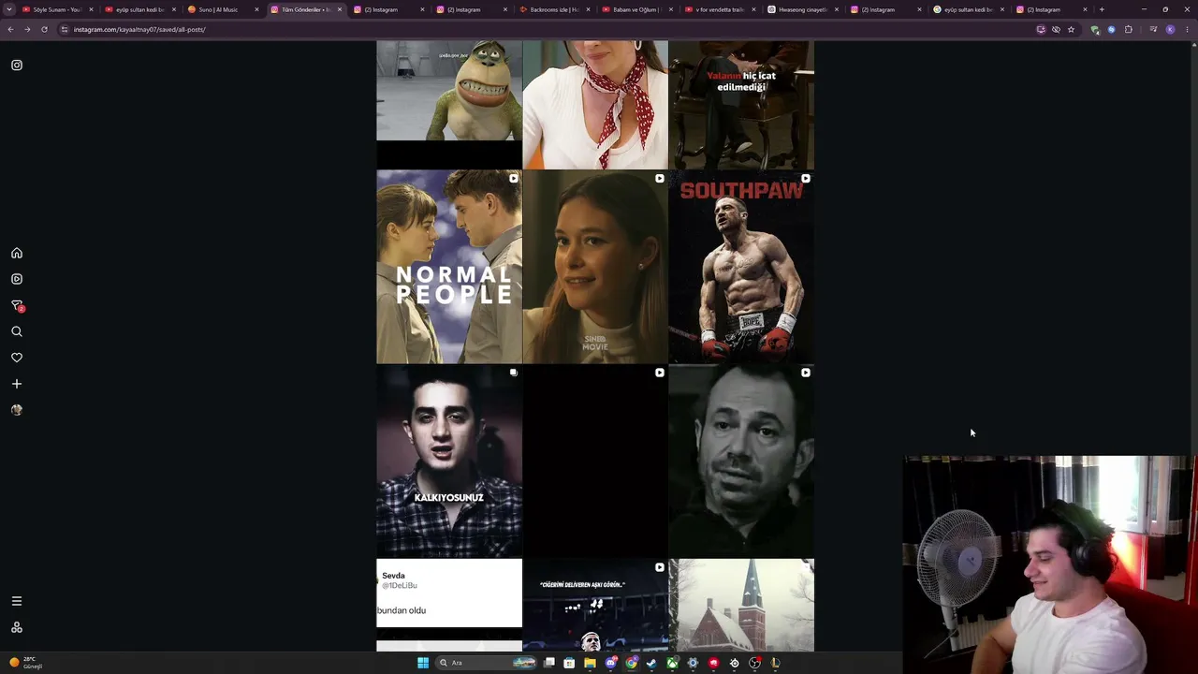Click the Task View taskbar icon
The image size is (1198, 674).
point(549,663)
